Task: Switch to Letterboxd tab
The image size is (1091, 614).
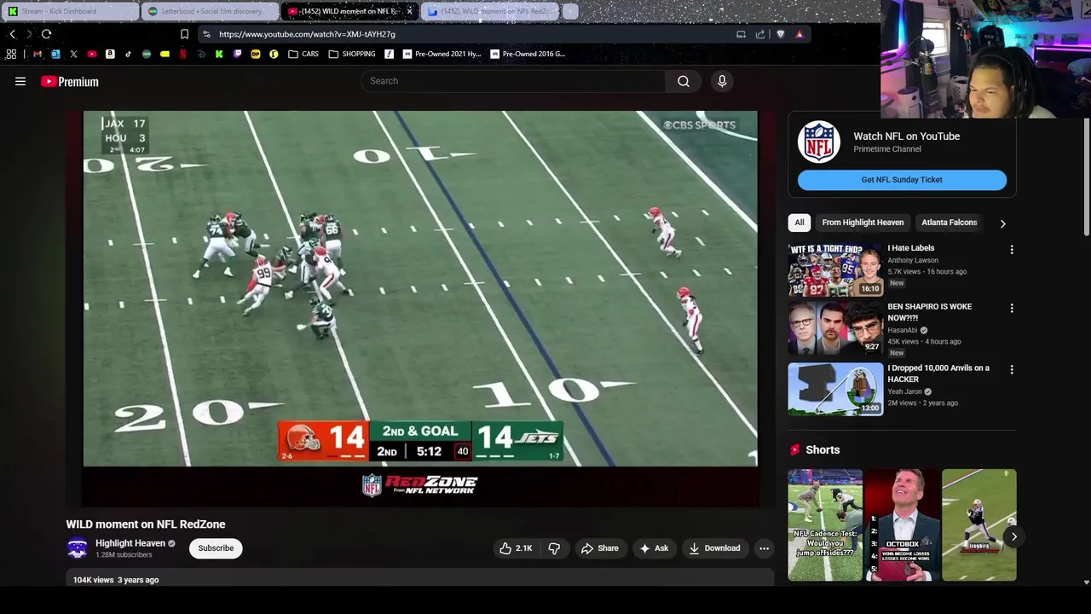Action: (210, 11)
